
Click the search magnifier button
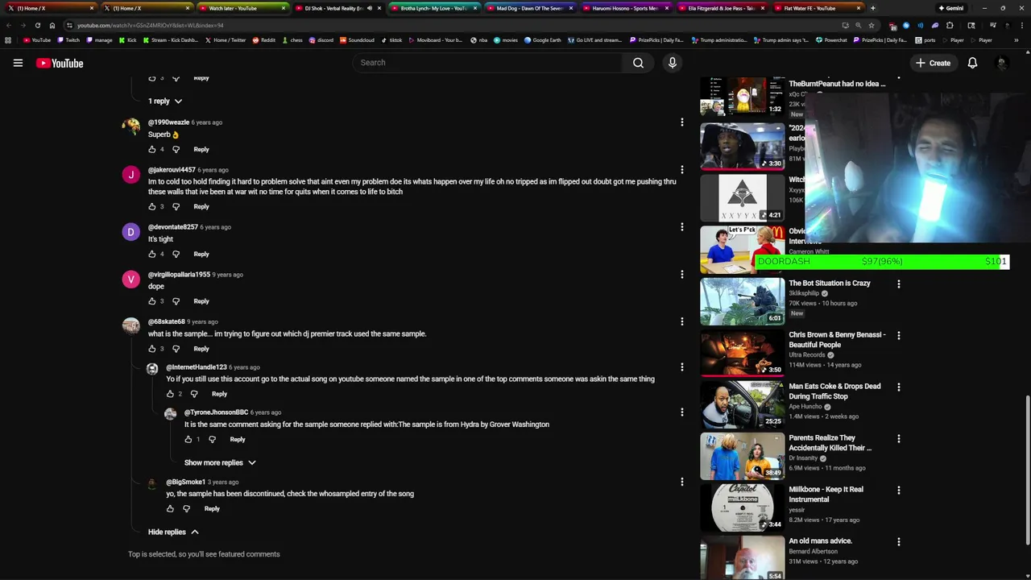pyautogui.click(x=638, y=63)
